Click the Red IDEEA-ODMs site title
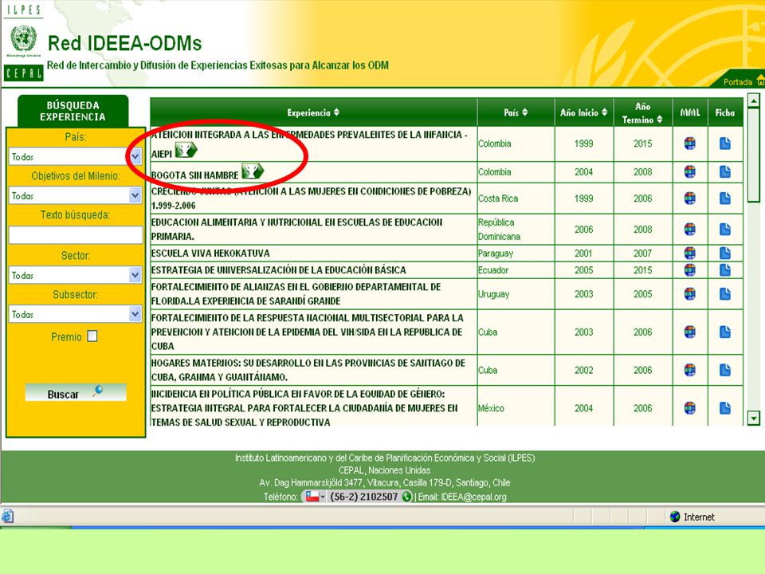 point(124,43)
